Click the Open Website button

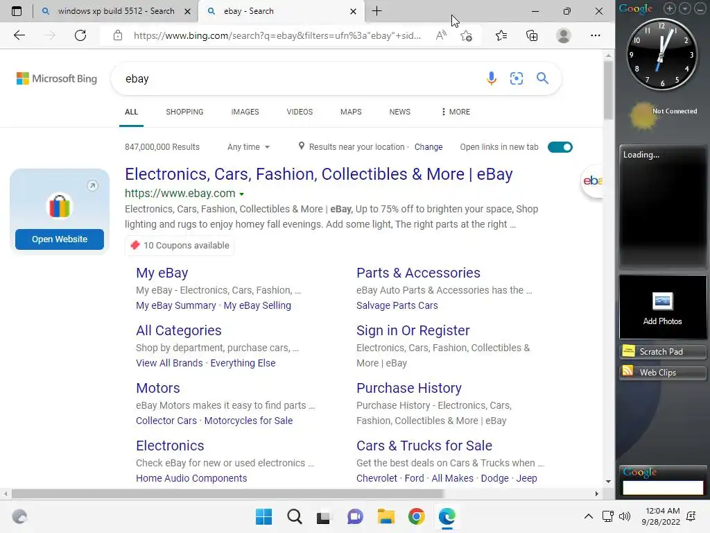click(60, 239)
